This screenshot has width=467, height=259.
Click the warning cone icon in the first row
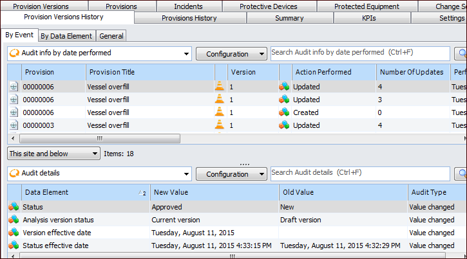pyautogui.click(x=220, y=86)
